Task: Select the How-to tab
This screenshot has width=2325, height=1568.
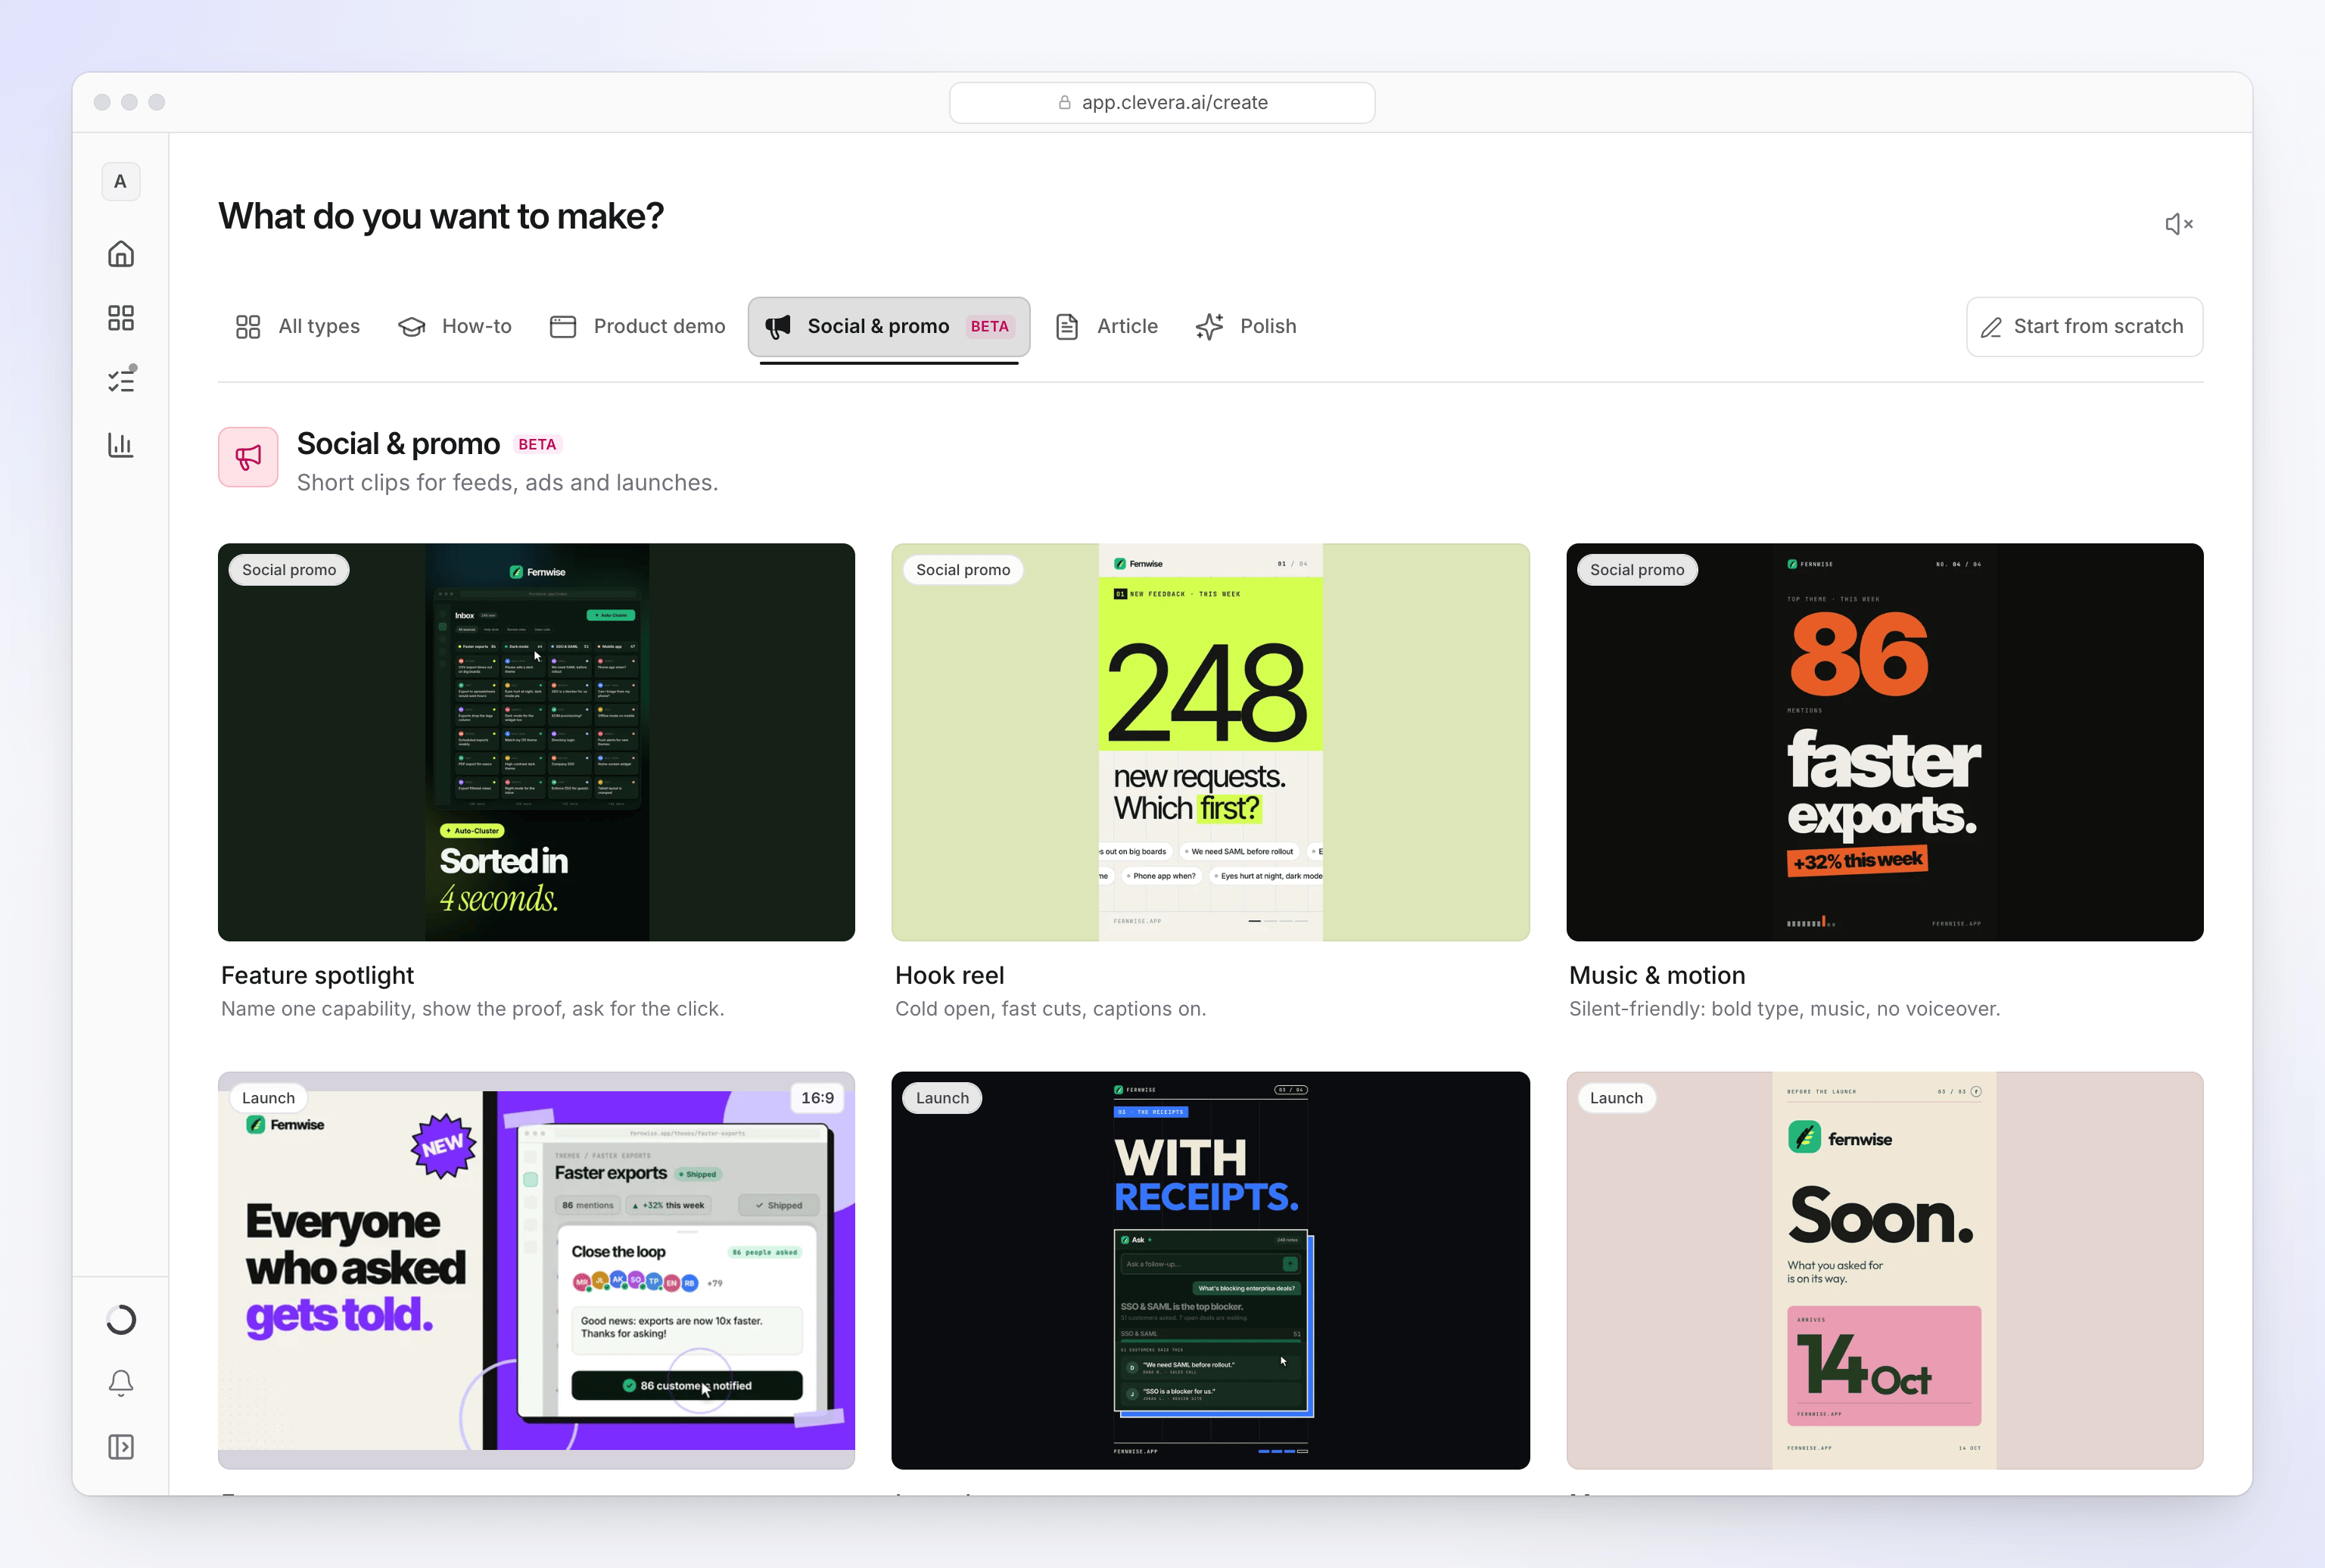Action: tap(455, 326)
